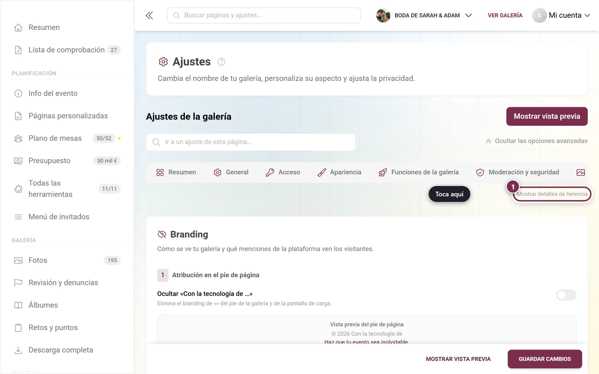
Task: Open the image tab icon after Moderación
Action: [x=581, y=172]
